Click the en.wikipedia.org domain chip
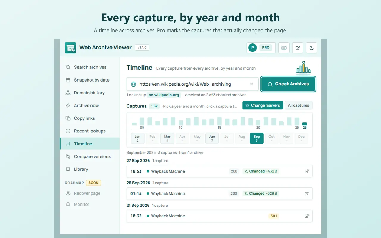 pos(164,95)
